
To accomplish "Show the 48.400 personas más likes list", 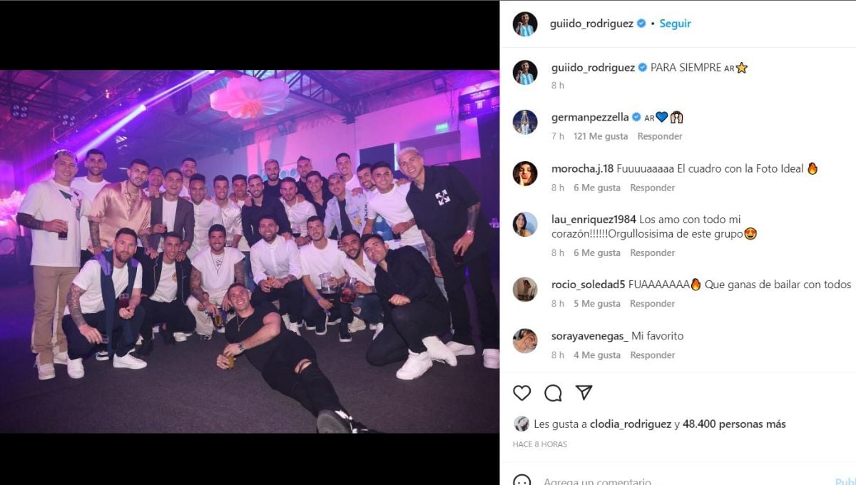I will pos(734,424).
